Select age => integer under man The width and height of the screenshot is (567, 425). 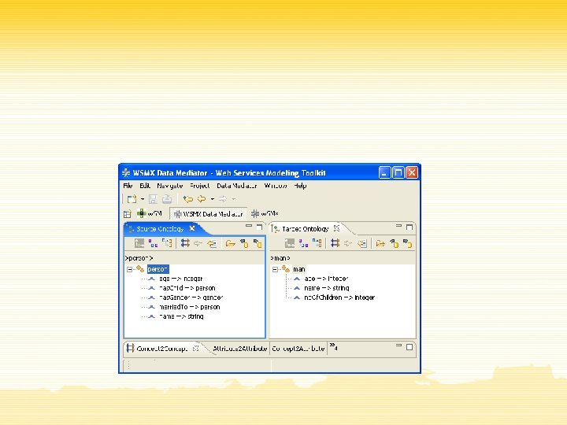pyautogui.click(x=326, y=279)
